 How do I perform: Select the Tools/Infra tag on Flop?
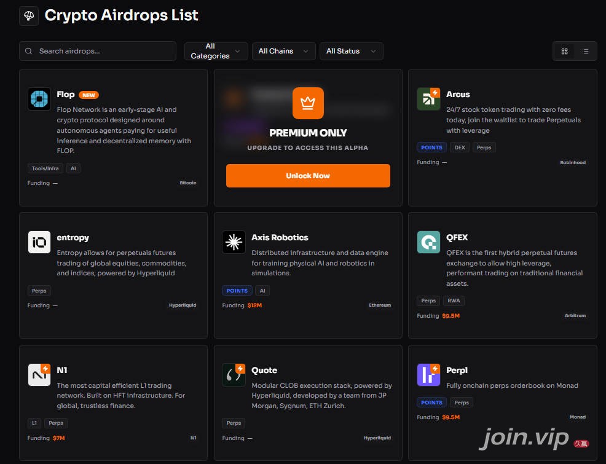45,168
